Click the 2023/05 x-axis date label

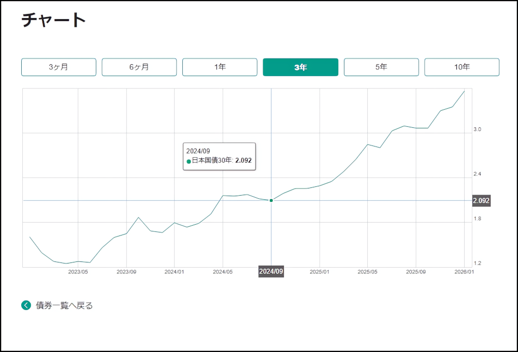tap(78, 272)
